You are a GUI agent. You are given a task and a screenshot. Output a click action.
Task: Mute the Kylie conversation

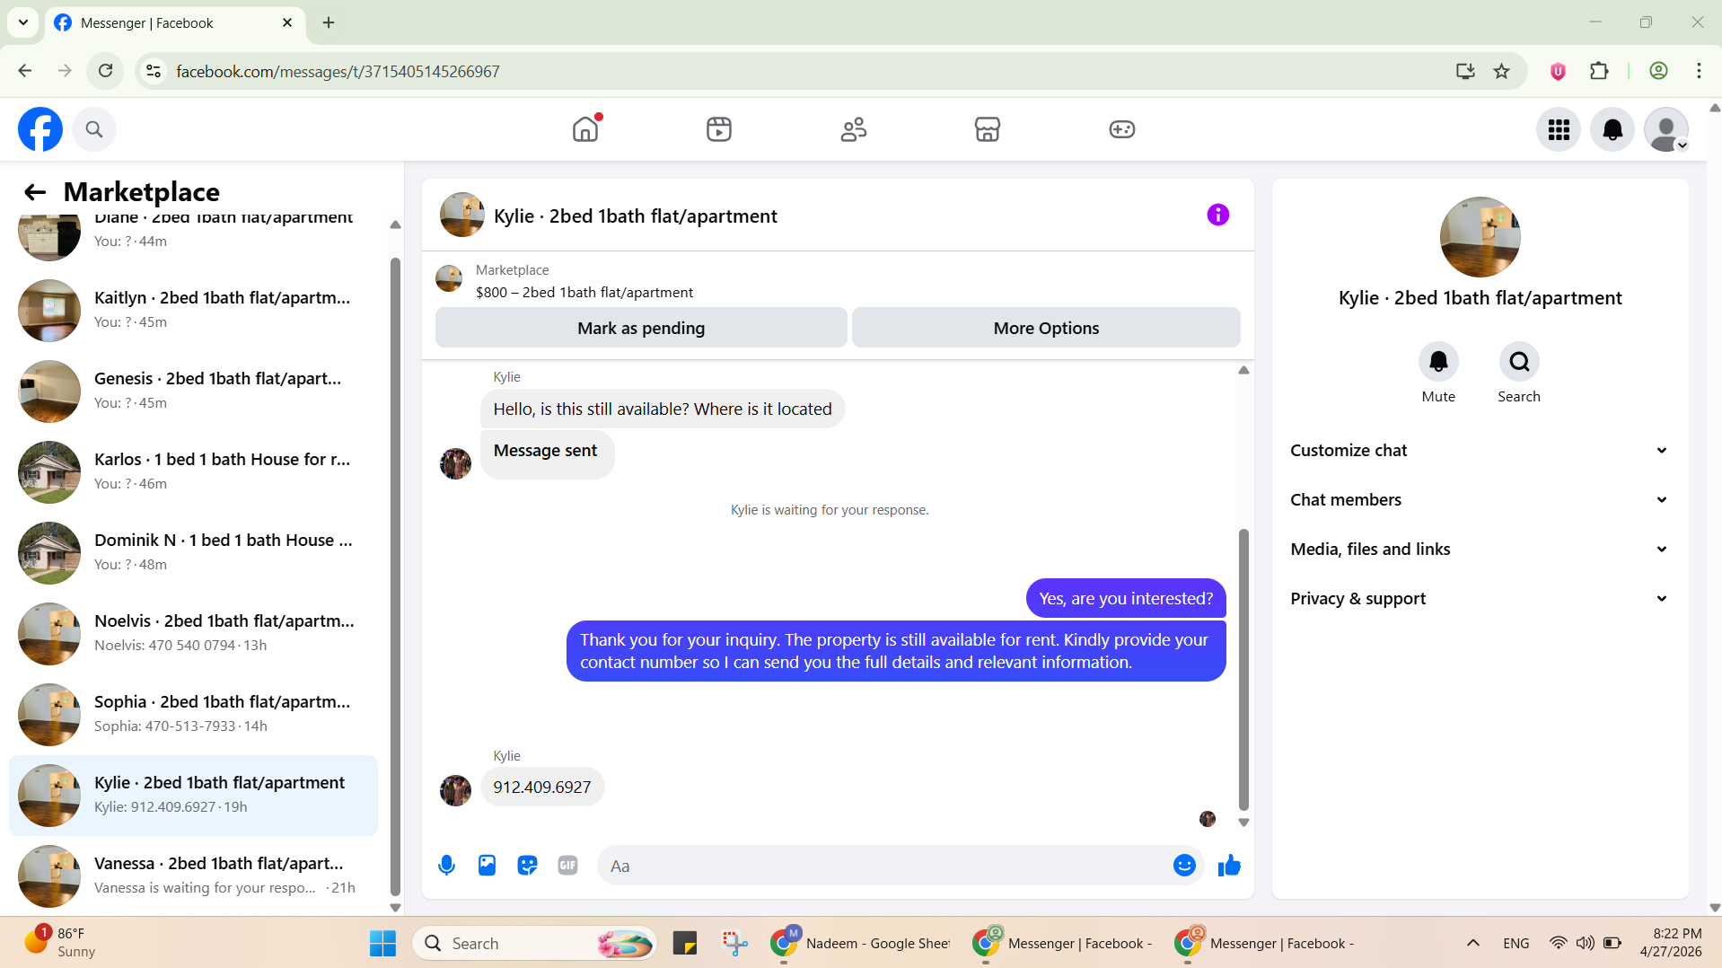coord(1438,362)
